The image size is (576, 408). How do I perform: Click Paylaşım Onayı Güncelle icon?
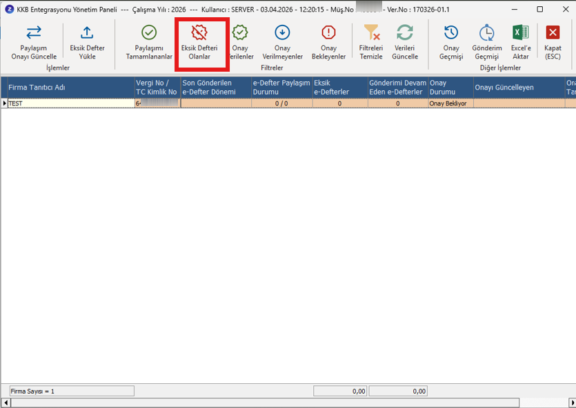[34, 32]
